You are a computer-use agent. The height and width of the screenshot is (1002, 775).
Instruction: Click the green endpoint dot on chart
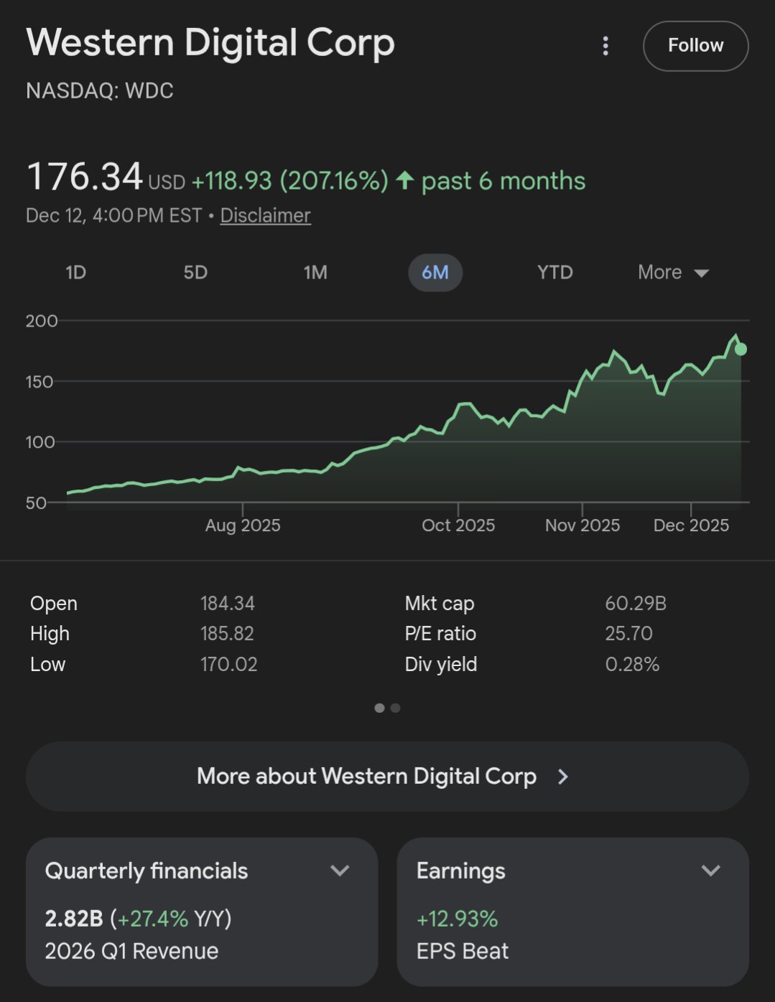(741, 350)
